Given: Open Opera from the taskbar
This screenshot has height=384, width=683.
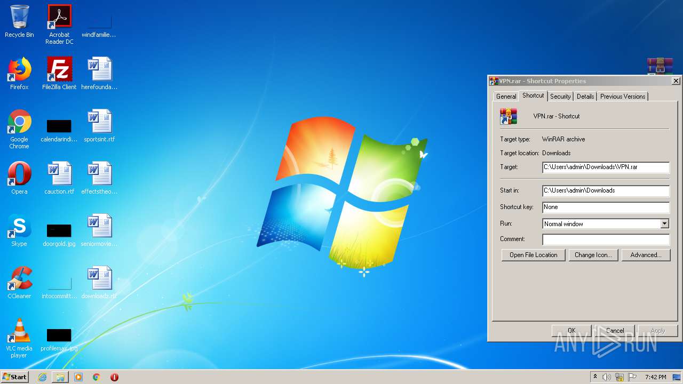Looking at the screenshot, I should (114, 377).
